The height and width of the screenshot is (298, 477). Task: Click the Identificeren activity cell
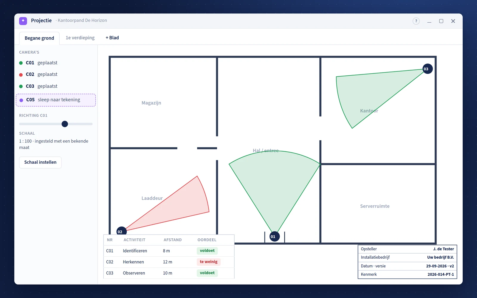135,251
